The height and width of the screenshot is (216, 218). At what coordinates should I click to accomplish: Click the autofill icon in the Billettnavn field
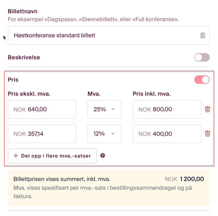(203, 35)
